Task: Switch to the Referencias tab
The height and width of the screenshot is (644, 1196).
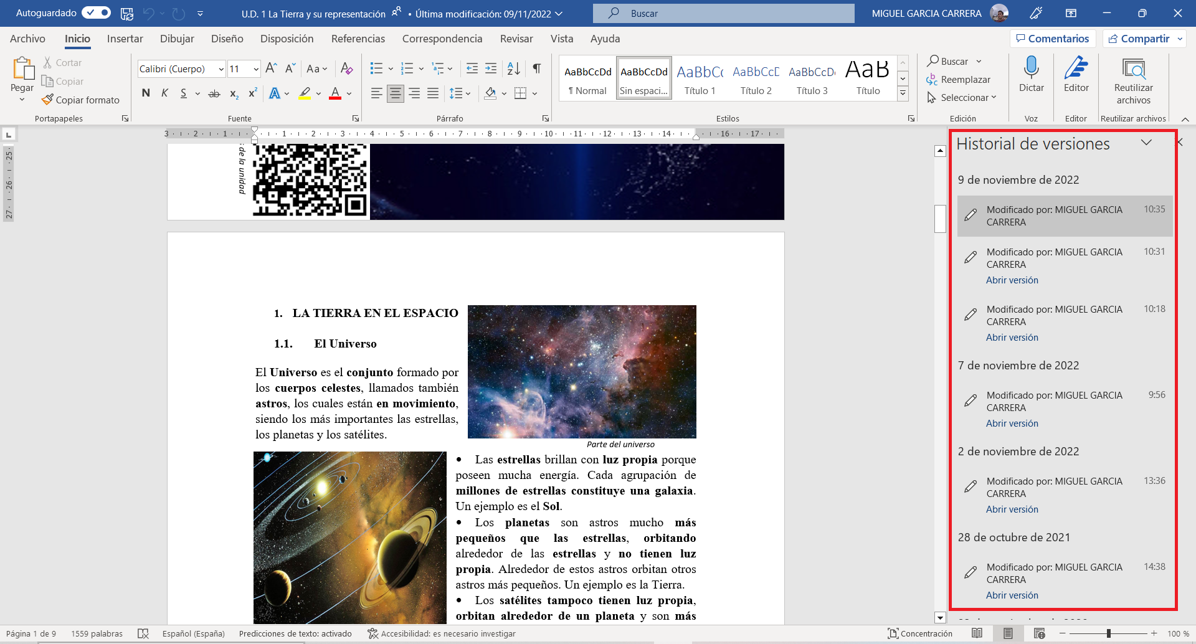Action: [358, 39]
